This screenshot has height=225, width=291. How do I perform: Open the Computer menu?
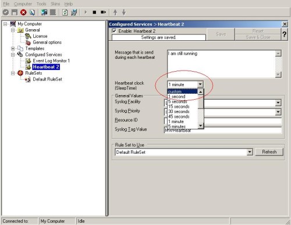tap(23, 4)
